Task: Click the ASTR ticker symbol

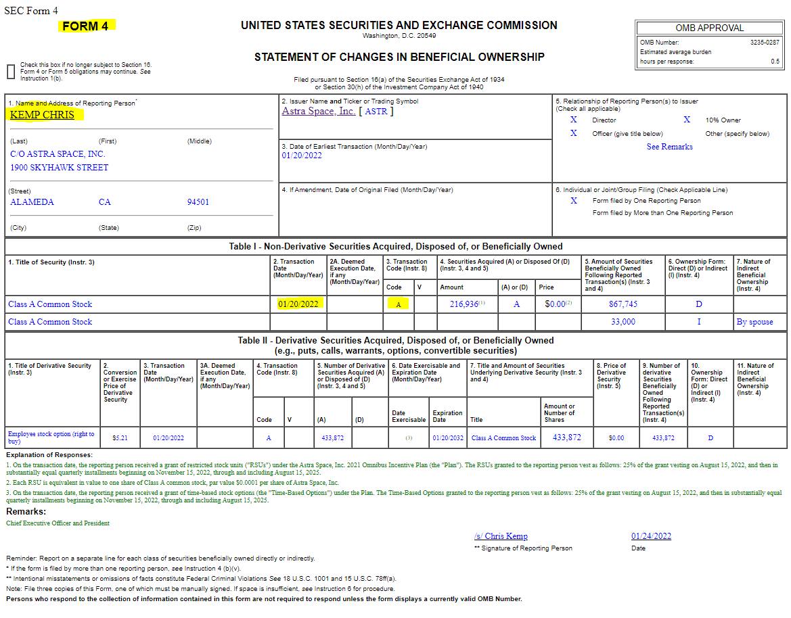Action: 376,112
